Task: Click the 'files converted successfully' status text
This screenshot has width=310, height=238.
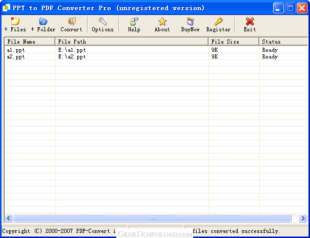Action: click(236, 231)
